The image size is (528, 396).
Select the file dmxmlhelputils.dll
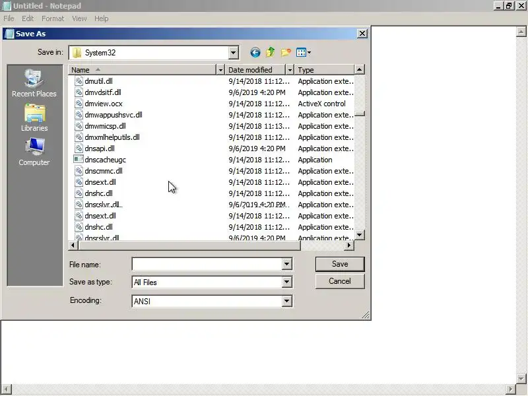point(112,137)
